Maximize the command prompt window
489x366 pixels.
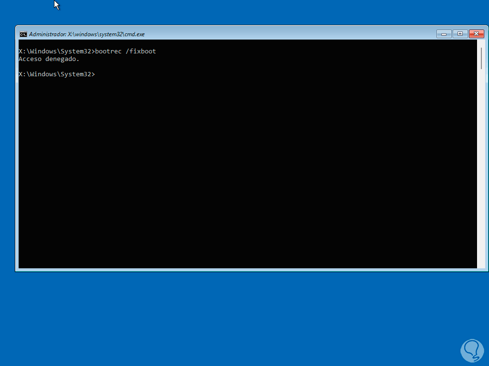coord(460,34)
